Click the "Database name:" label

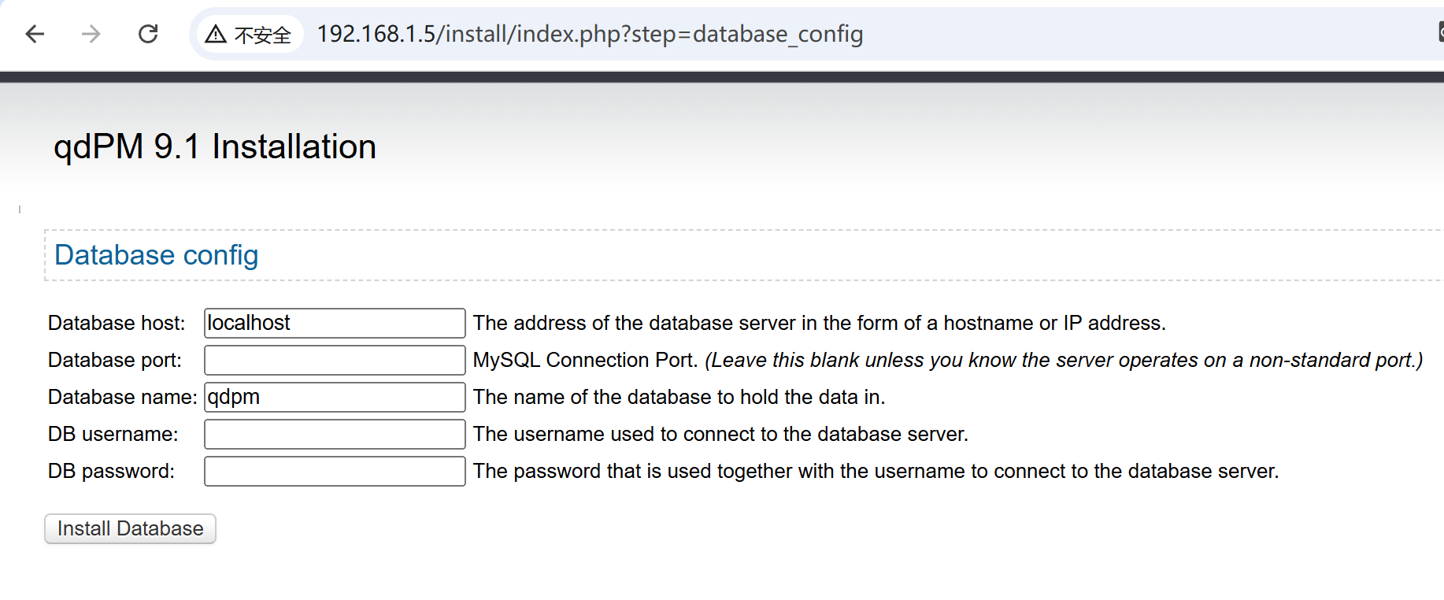coord(122,397)
